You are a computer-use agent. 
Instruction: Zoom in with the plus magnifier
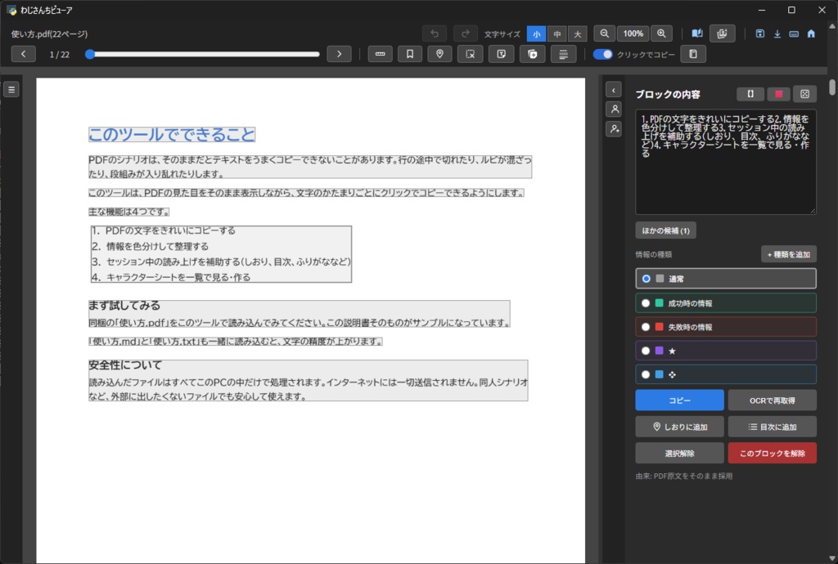click(x=661, y=34)
